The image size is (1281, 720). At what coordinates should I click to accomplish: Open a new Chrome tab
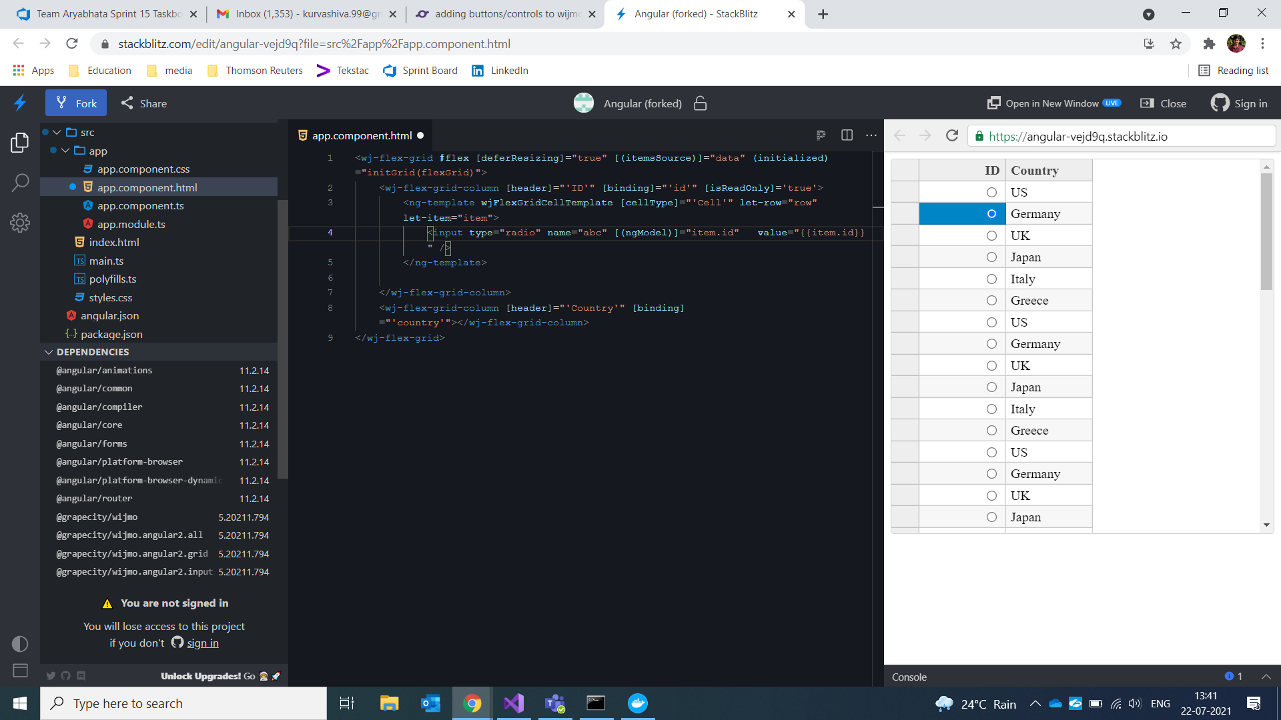click(823, 14)
